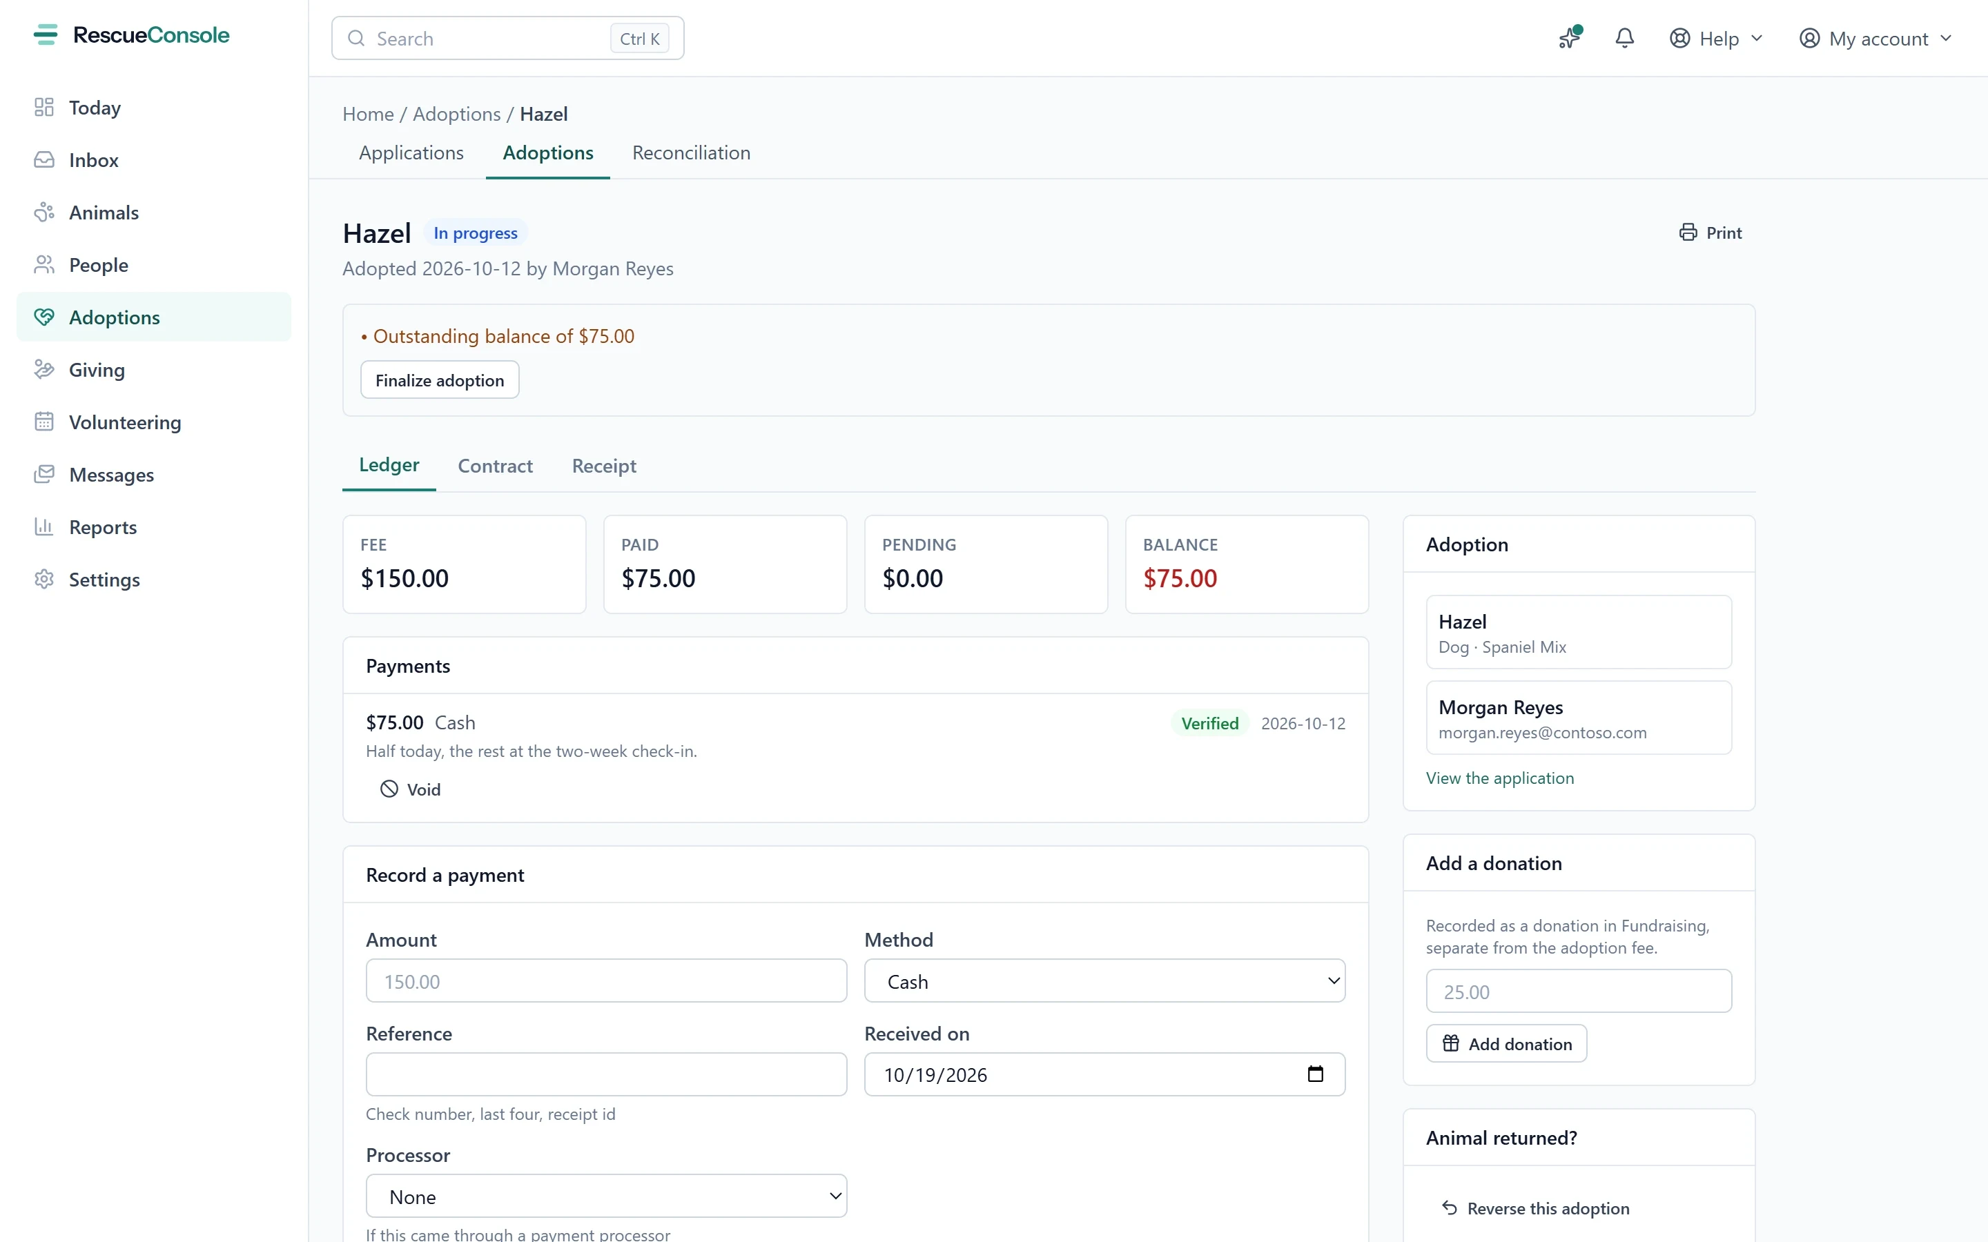Go to Home in the breadcrumb
Viewport: 1988px width, 1242px height.
coord(368,114)
